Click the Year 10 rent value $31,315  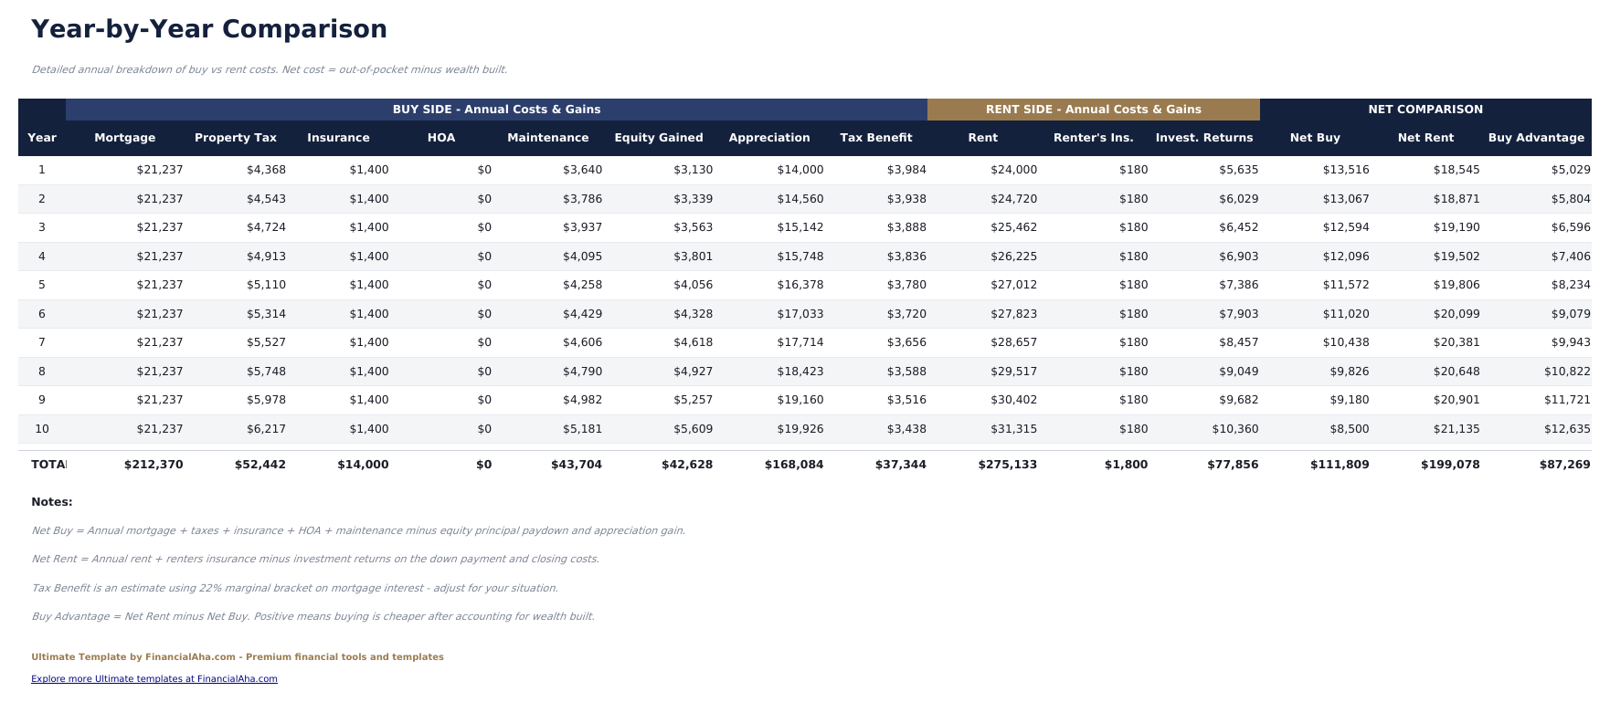point(1013,429)
